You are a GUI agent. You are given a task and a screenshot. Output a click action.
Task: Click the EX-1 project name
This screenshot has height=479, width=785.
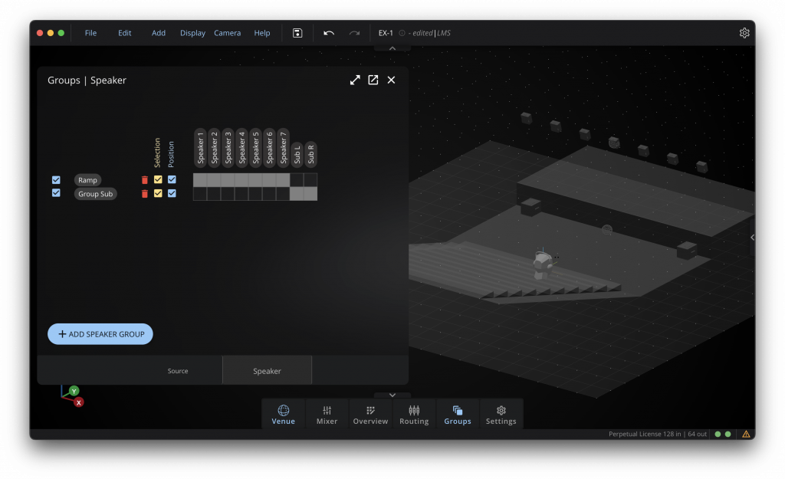(386, 33)
